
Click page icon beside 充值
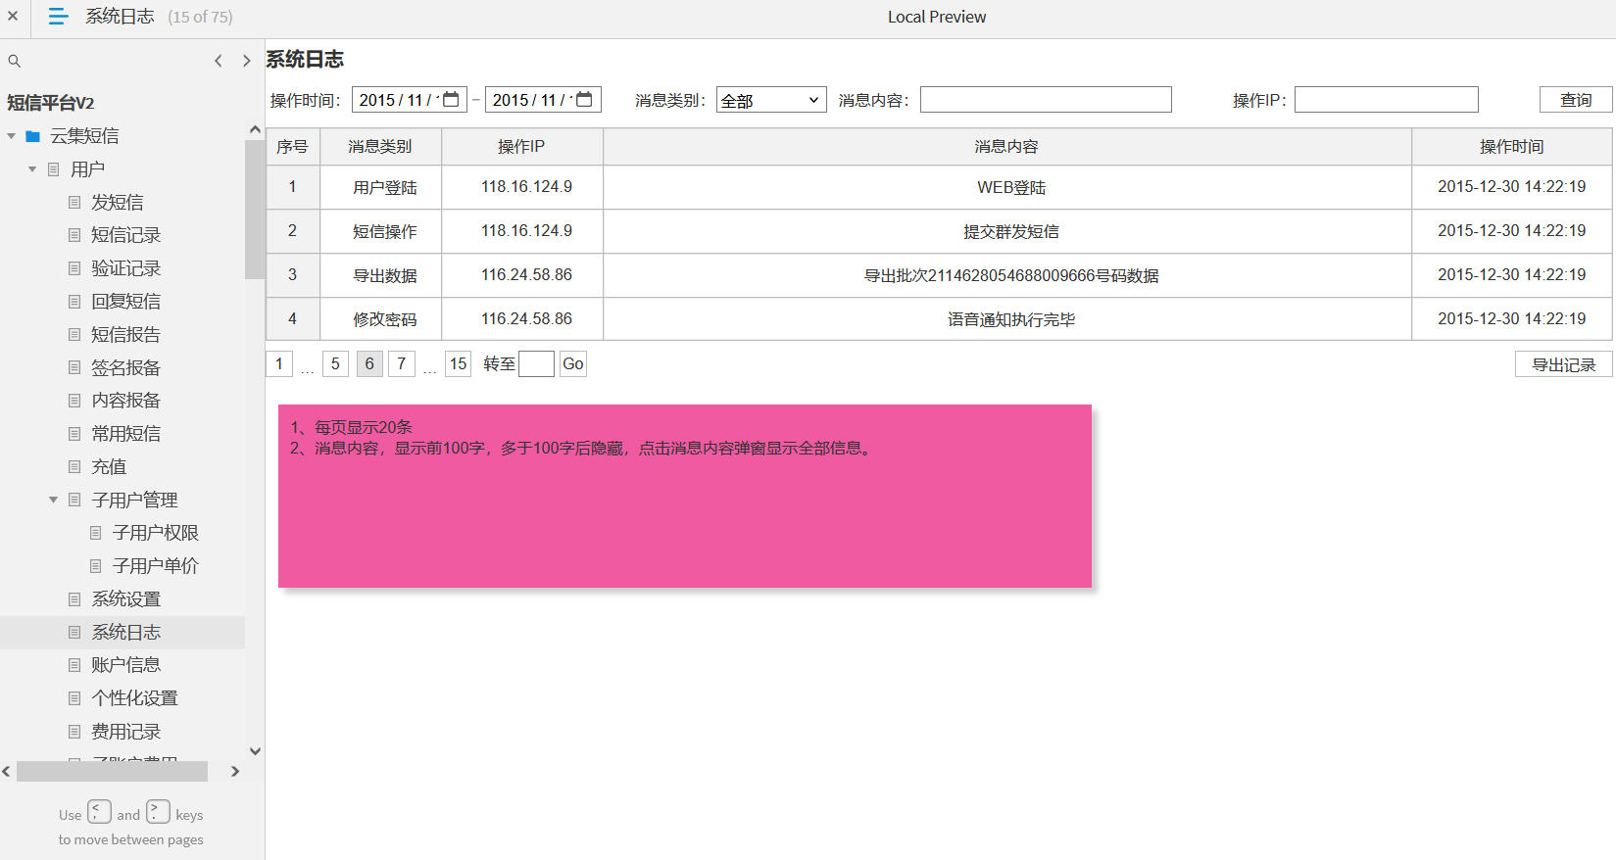point(74,467)
